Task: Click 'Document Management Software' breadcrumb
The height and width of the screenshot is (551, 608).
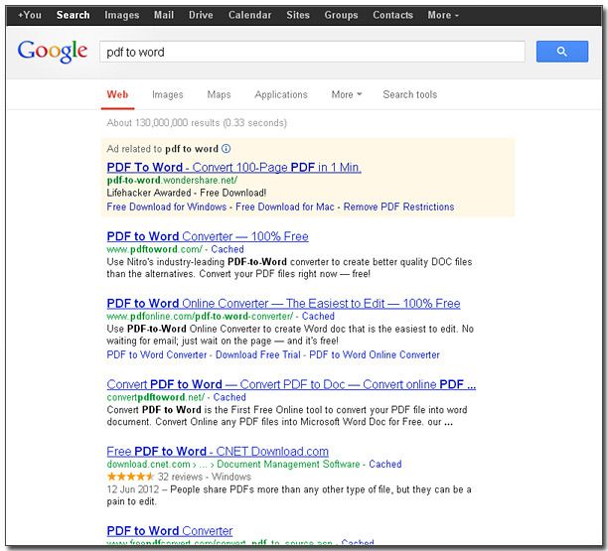Action: 288,464
